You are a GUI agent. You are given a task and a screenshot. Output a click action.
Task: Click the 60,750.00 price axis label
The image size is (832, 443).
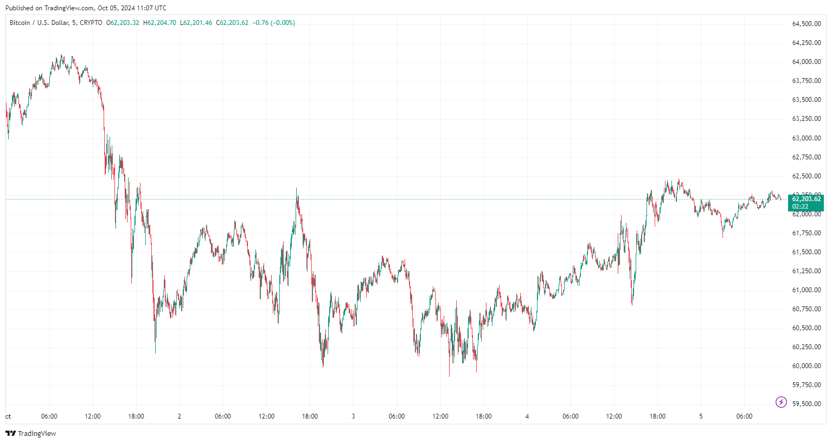coord(806,309)
